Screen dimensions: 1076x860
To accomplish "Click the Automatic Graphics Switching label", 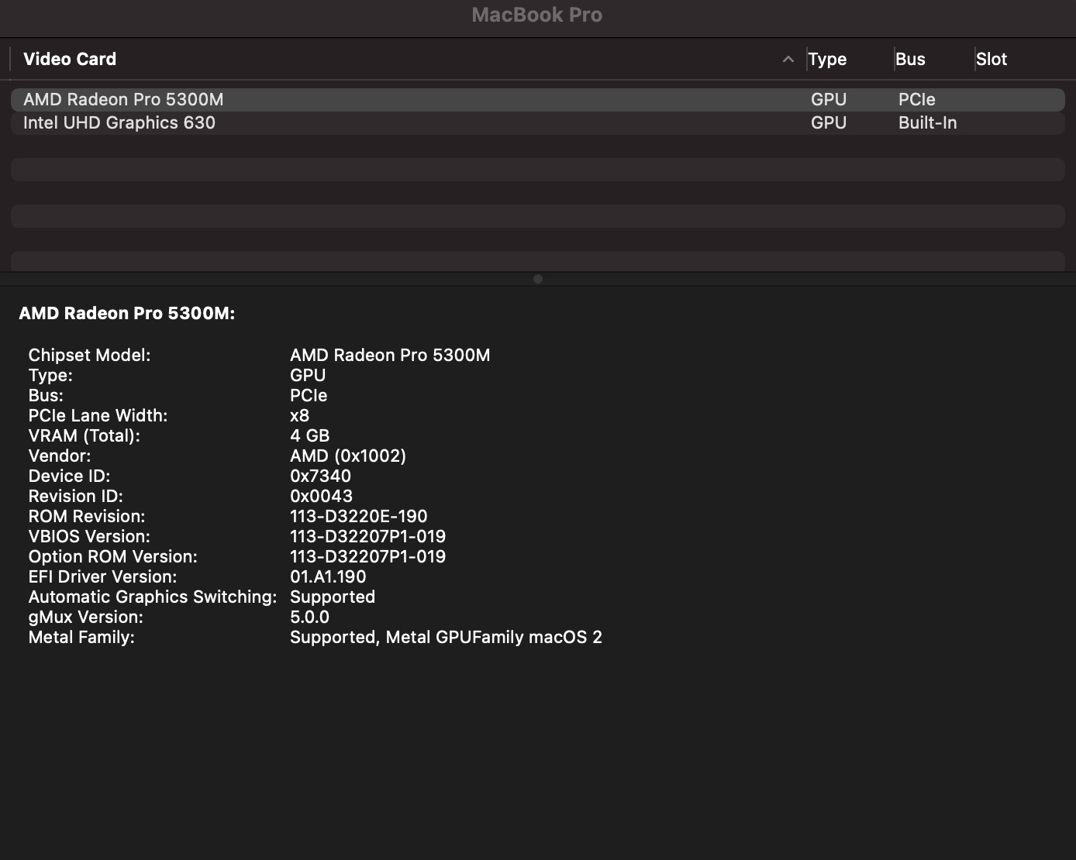I will 153,597.
